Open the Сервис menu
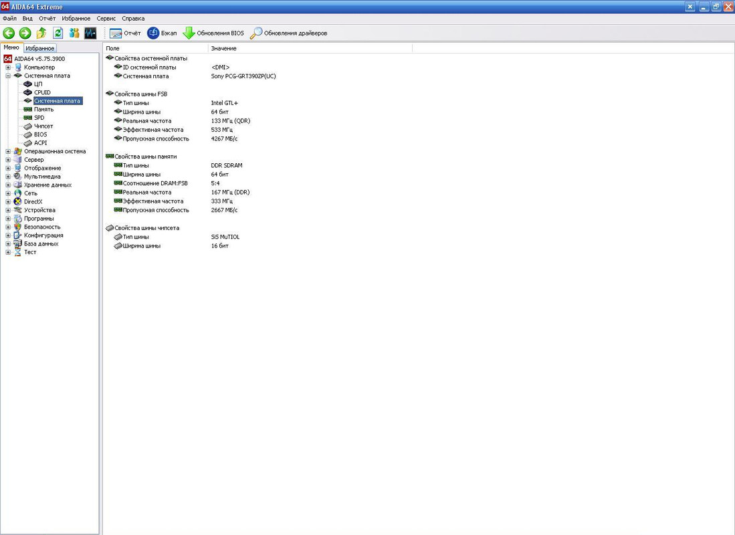735x535 pixels. coord(106,19)
